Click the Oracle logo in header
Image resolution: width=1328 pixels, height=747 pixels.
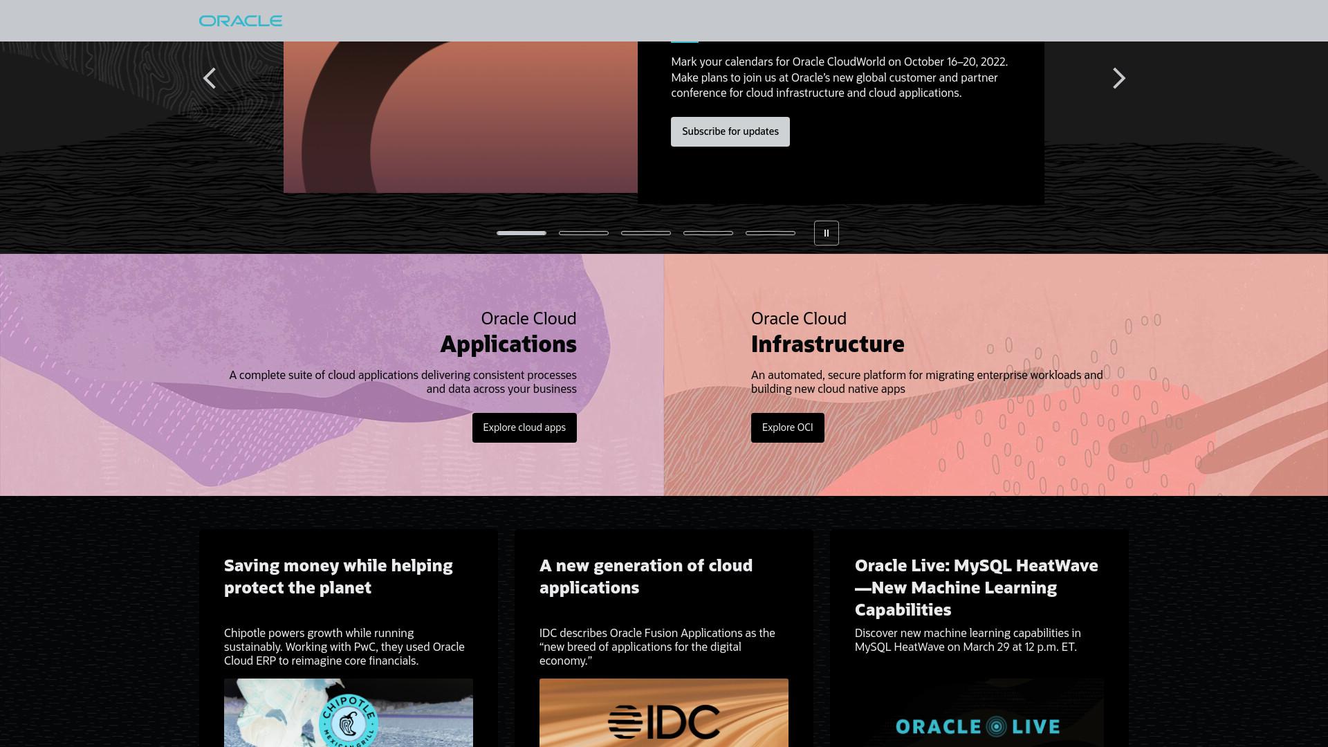(x=241, y=21)
